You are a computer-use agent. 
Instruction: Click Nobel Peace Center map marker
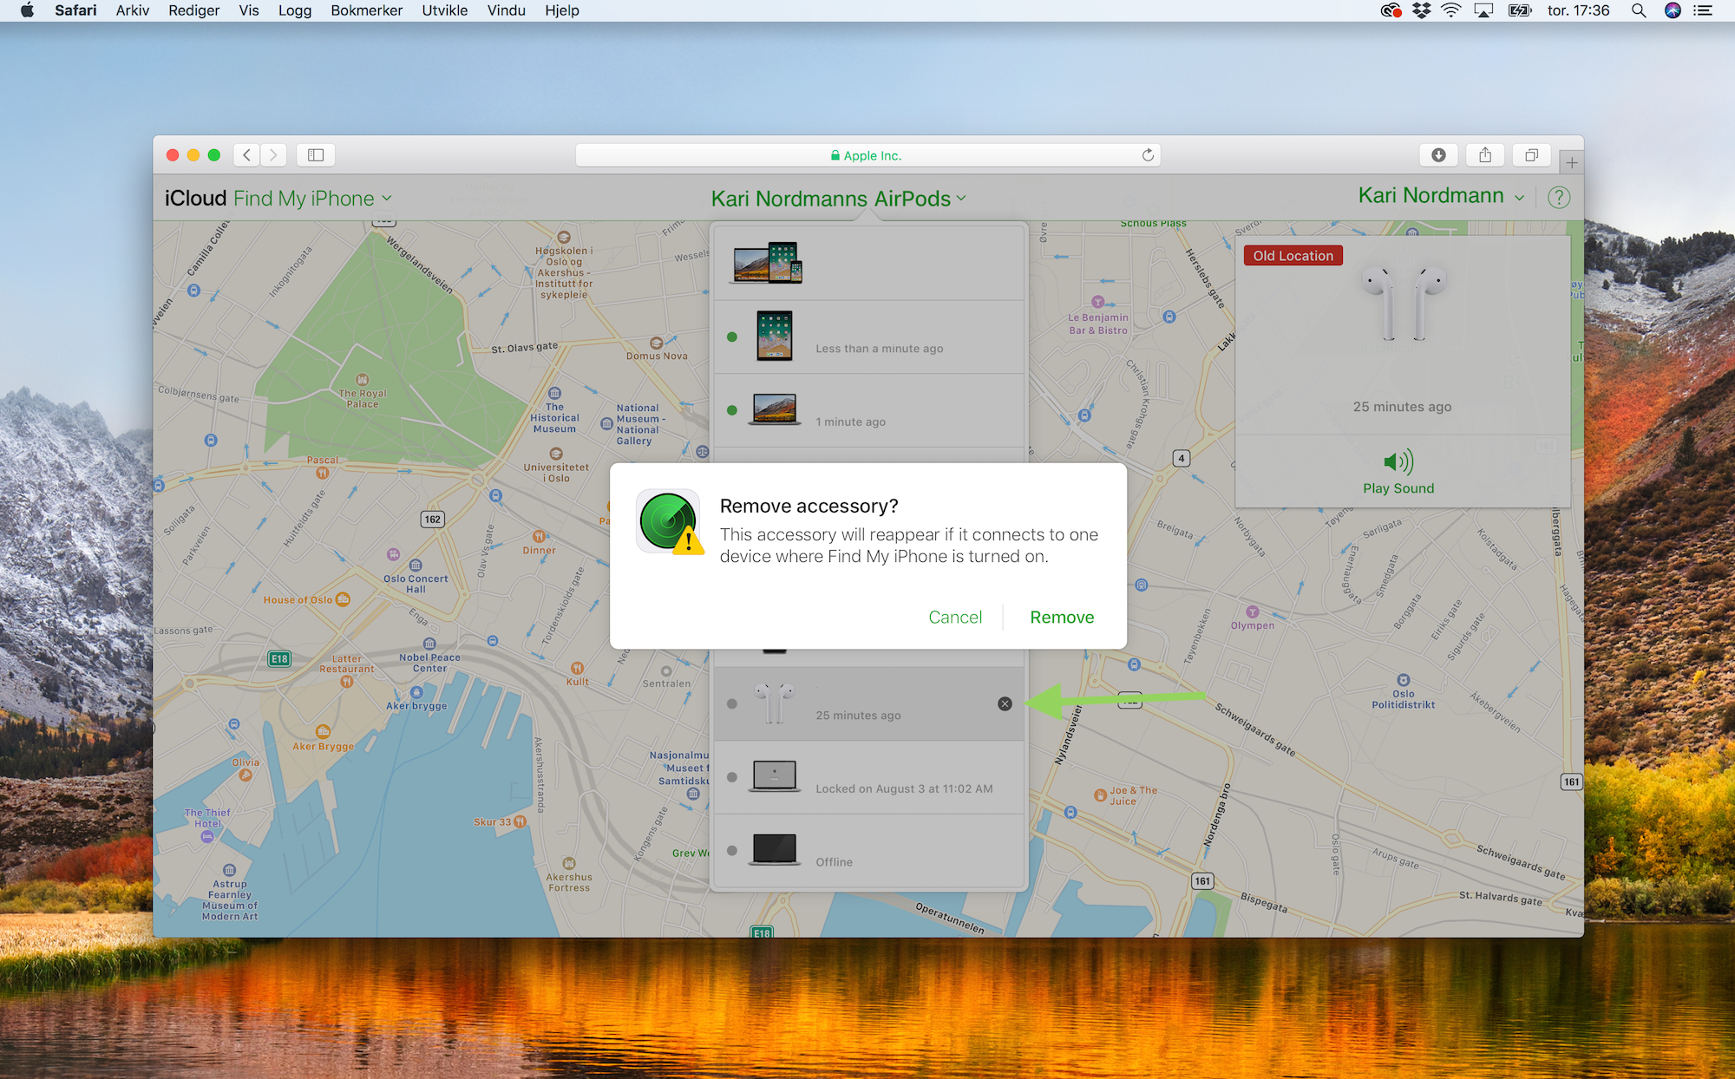click(x=429, y=644)
